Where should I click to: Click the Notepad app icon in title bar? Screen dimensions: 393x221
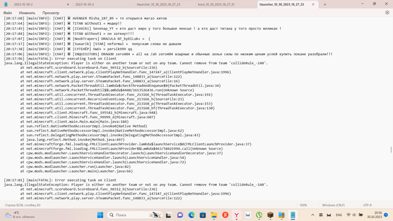[x=6, y=4]
